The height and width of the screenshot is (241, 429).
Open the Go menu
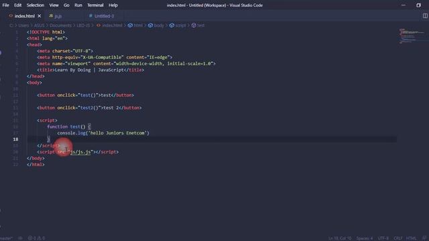pos(66,5)
